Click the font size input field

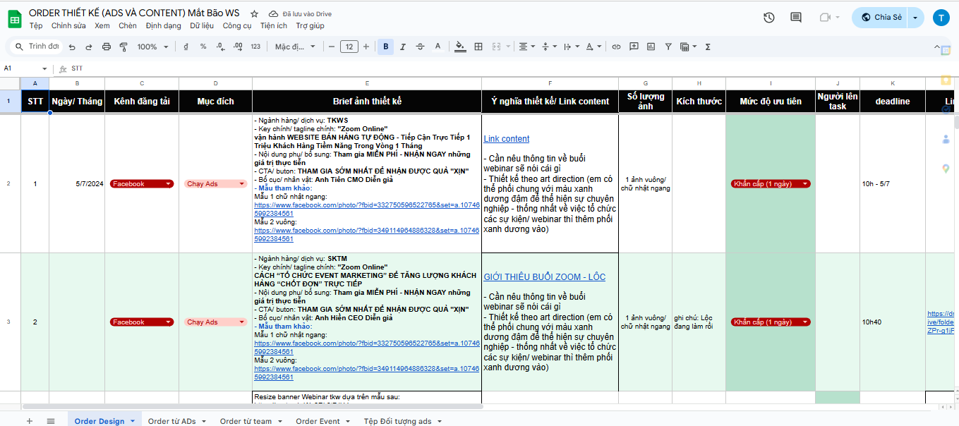pyautogui.click(x=349, y=47)
